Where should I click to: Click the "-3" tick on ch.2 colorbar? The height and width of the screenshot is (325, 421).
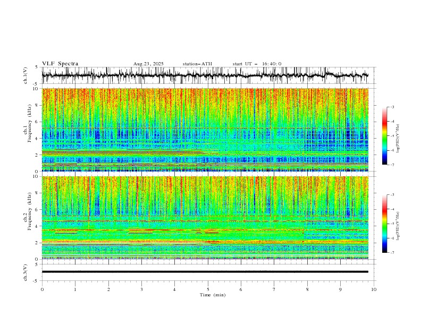point(392,195)
